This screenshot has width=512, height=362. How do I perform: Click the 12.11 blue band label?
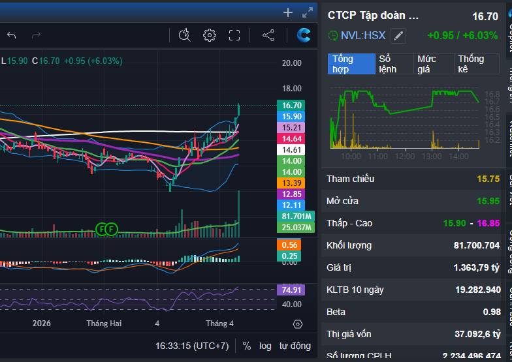[291, 205]
